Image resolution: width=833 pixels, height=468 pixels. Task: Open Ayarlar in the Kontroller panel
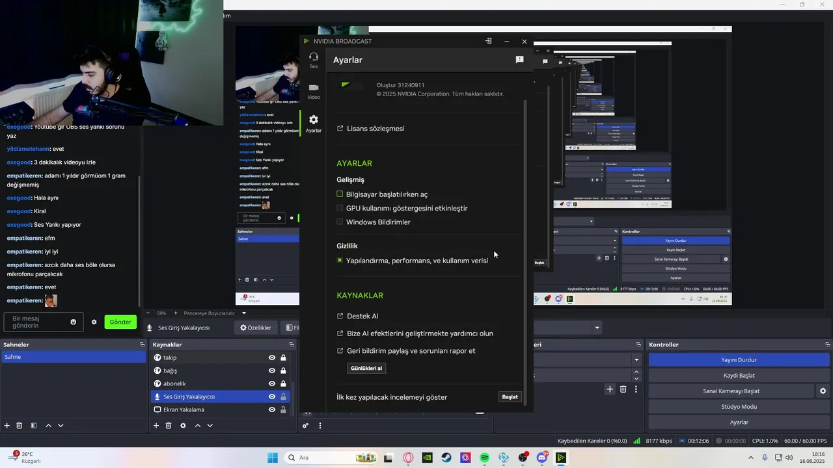(739, 422)
